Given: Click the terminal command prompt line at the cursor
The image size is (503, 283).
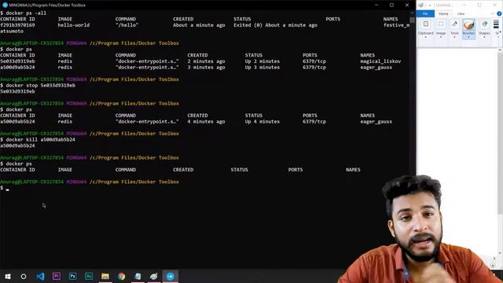Looking at the screenshot, I should (x=5, y=188).
